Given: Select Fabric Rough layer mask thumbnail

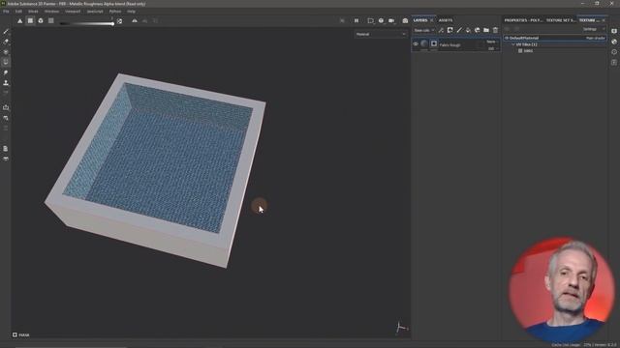Looking at the screenshot, I should point(434,43).
